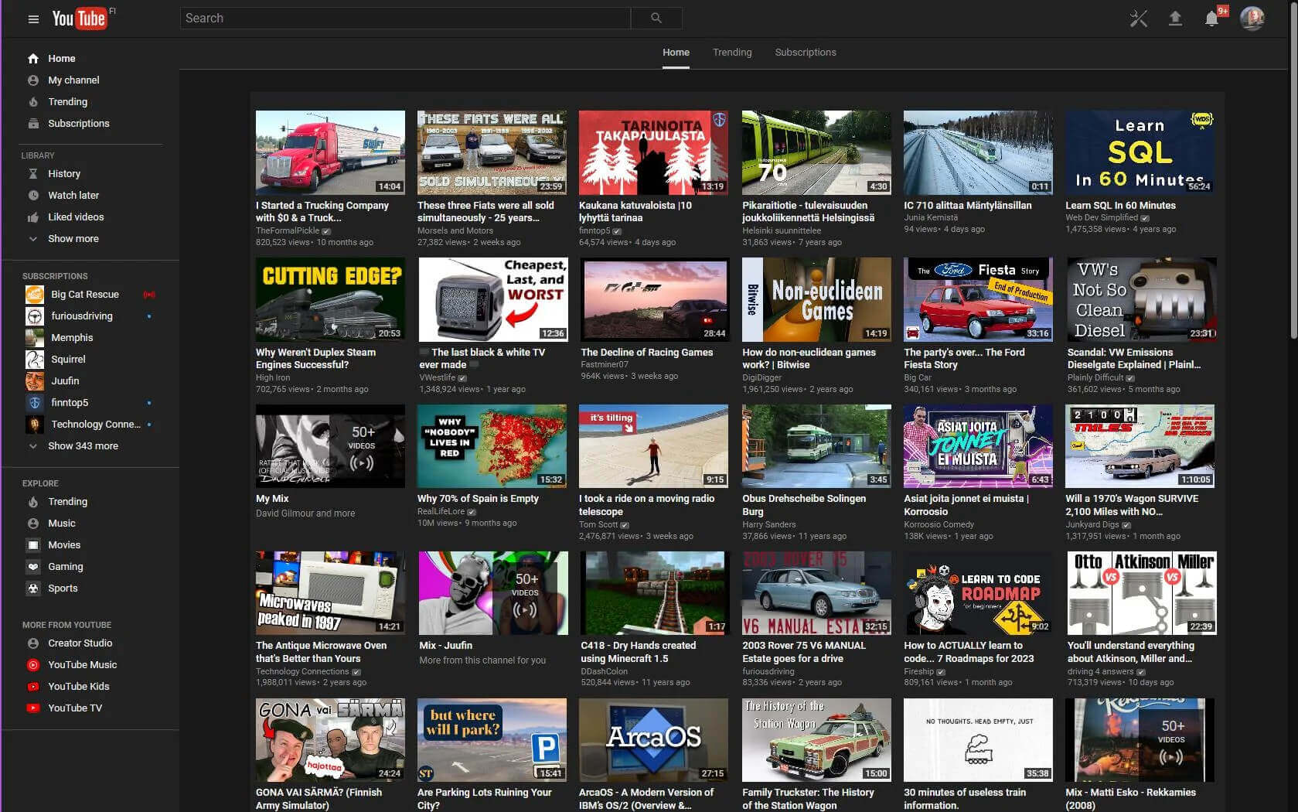The height and width of the screenshot is (812, 1298).
Task: Open the Non-euclidean Games thumbnail
Action: click(x=816, y=299)
